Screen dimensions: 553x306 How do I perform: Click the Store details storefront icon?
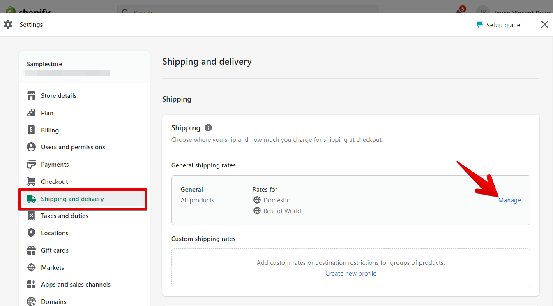pyautogui.click(x=31, y=96)
